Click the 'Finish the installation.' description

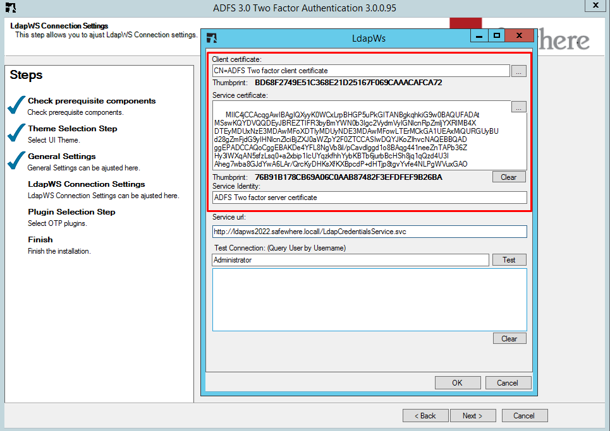(x=59, y=251)
